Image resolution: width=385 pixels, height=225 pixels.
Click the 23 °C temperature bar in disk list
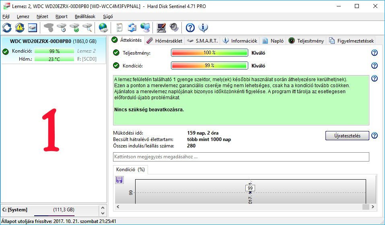pyautogui.click(x=54, y=59)
